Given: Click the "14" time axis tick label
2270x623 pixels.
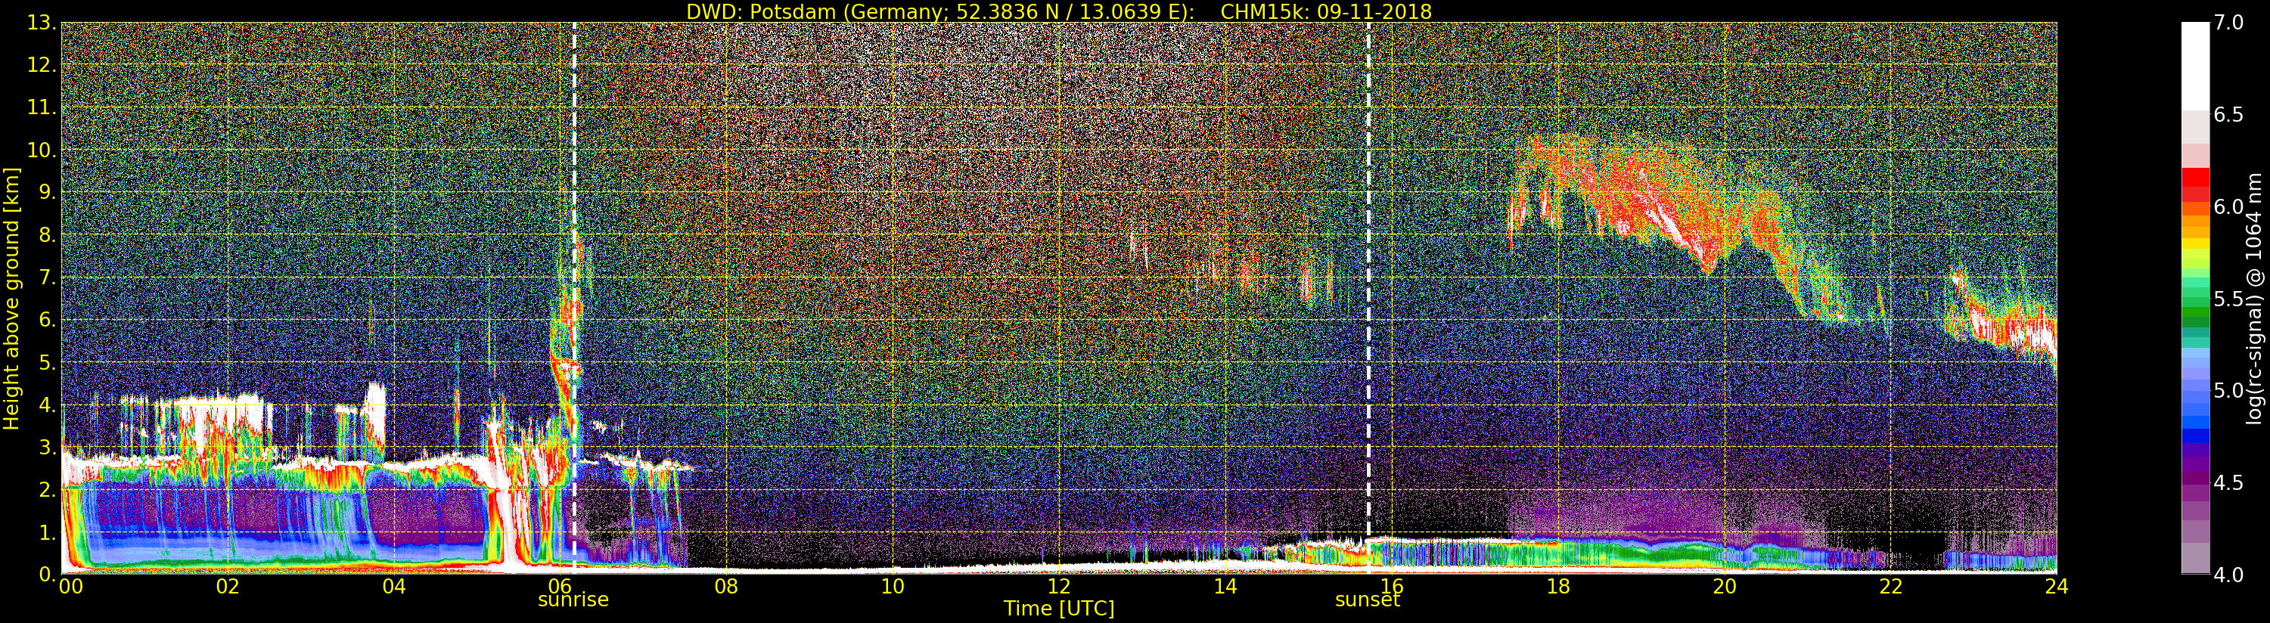Looking at the screenshot, I should (1225, 586).
